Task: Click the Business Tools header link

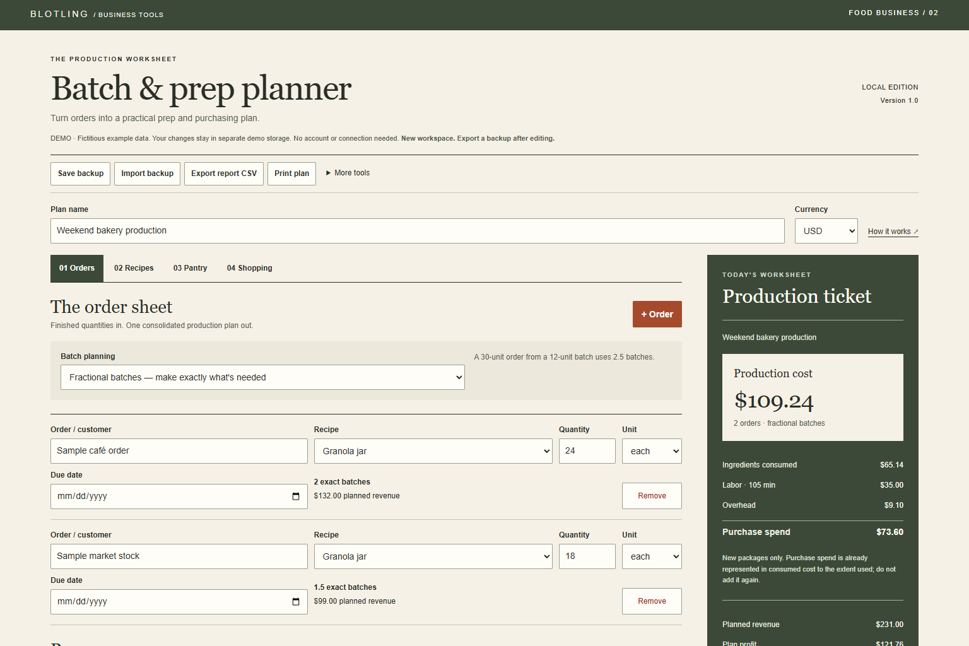Action: 129,15
